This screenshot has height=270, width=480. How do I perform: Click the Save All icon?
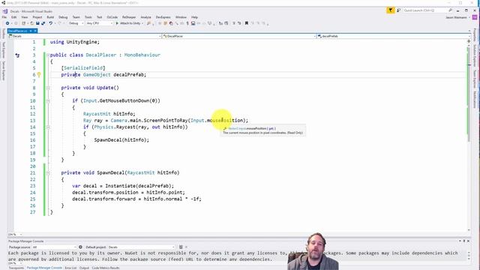43,23
